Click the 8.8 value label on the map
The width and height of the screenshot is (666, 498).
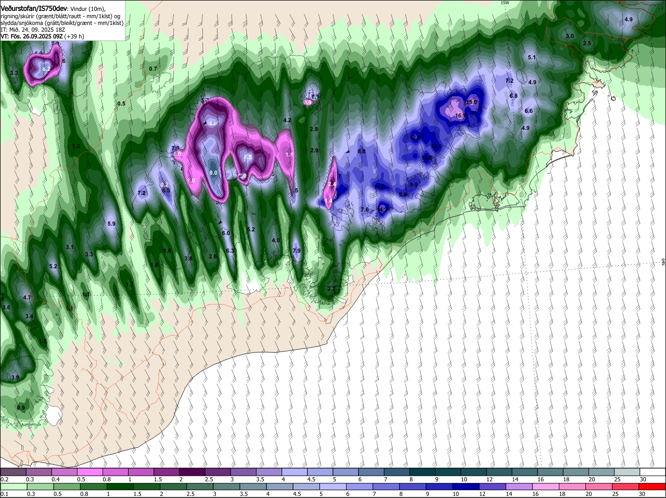(362, 151)
